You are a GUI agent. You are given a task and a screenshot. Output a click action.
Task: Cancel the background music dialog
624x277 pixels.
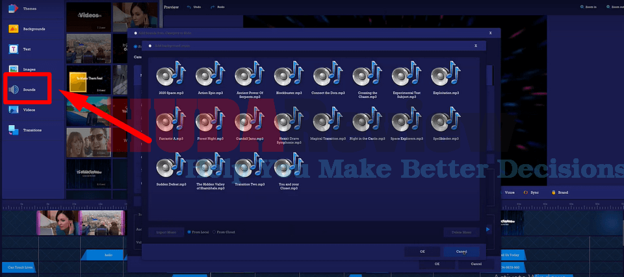(x=461, y=251)
